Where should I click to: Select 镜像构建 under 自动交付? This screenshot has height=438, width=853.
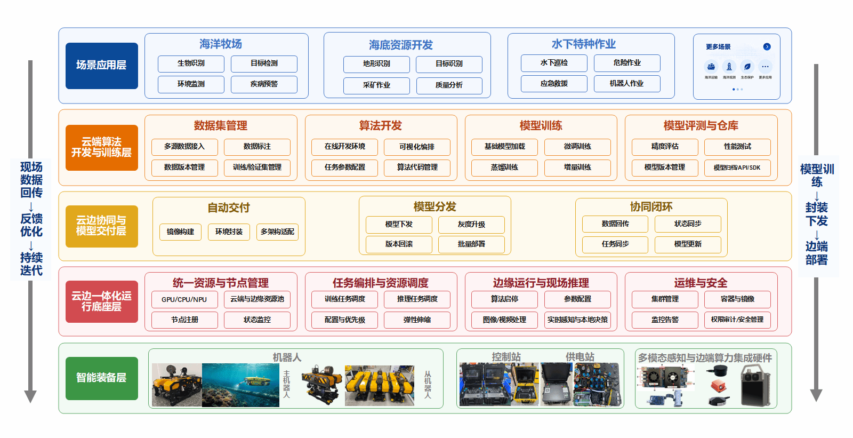click(180, 232)
